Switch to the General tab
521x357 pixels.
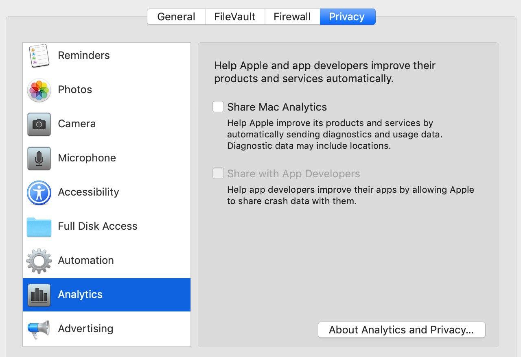(176, 17)
